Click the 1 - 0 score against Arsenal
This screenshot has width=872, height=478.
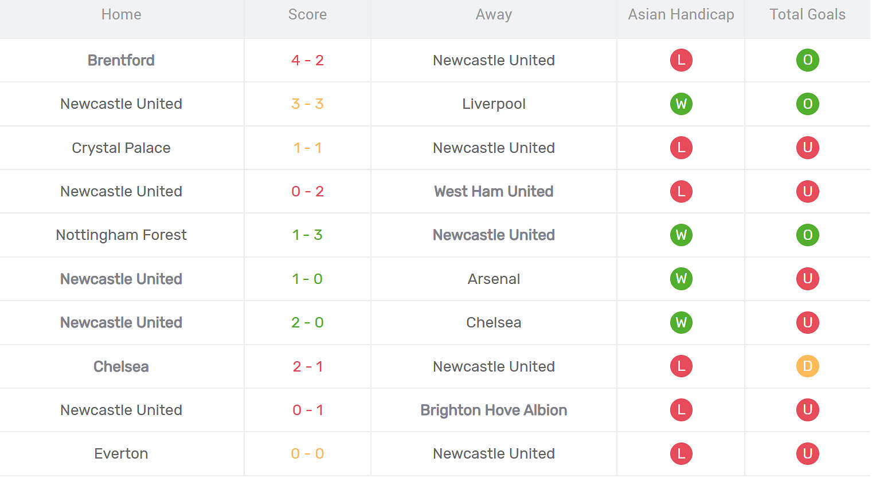click(307, 279)
